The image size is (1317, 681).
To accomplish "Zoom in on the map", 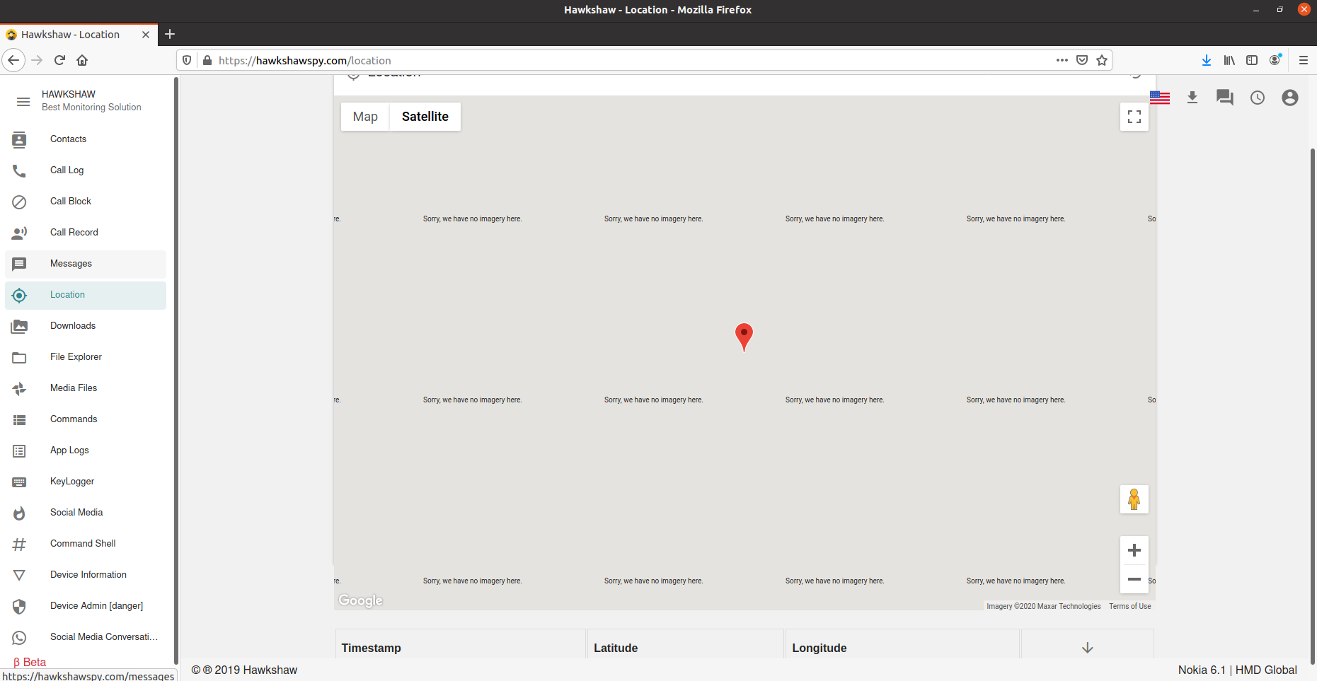I will [x=1134, y=550].
